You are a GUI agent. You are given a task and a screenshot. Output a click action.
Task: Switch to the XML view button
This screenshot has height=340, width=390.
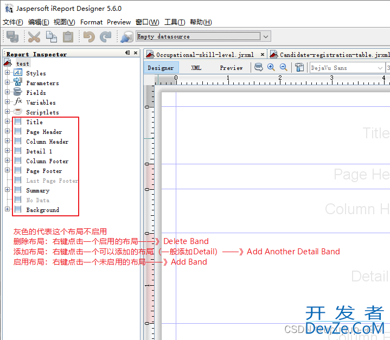(x=196, y=68)
